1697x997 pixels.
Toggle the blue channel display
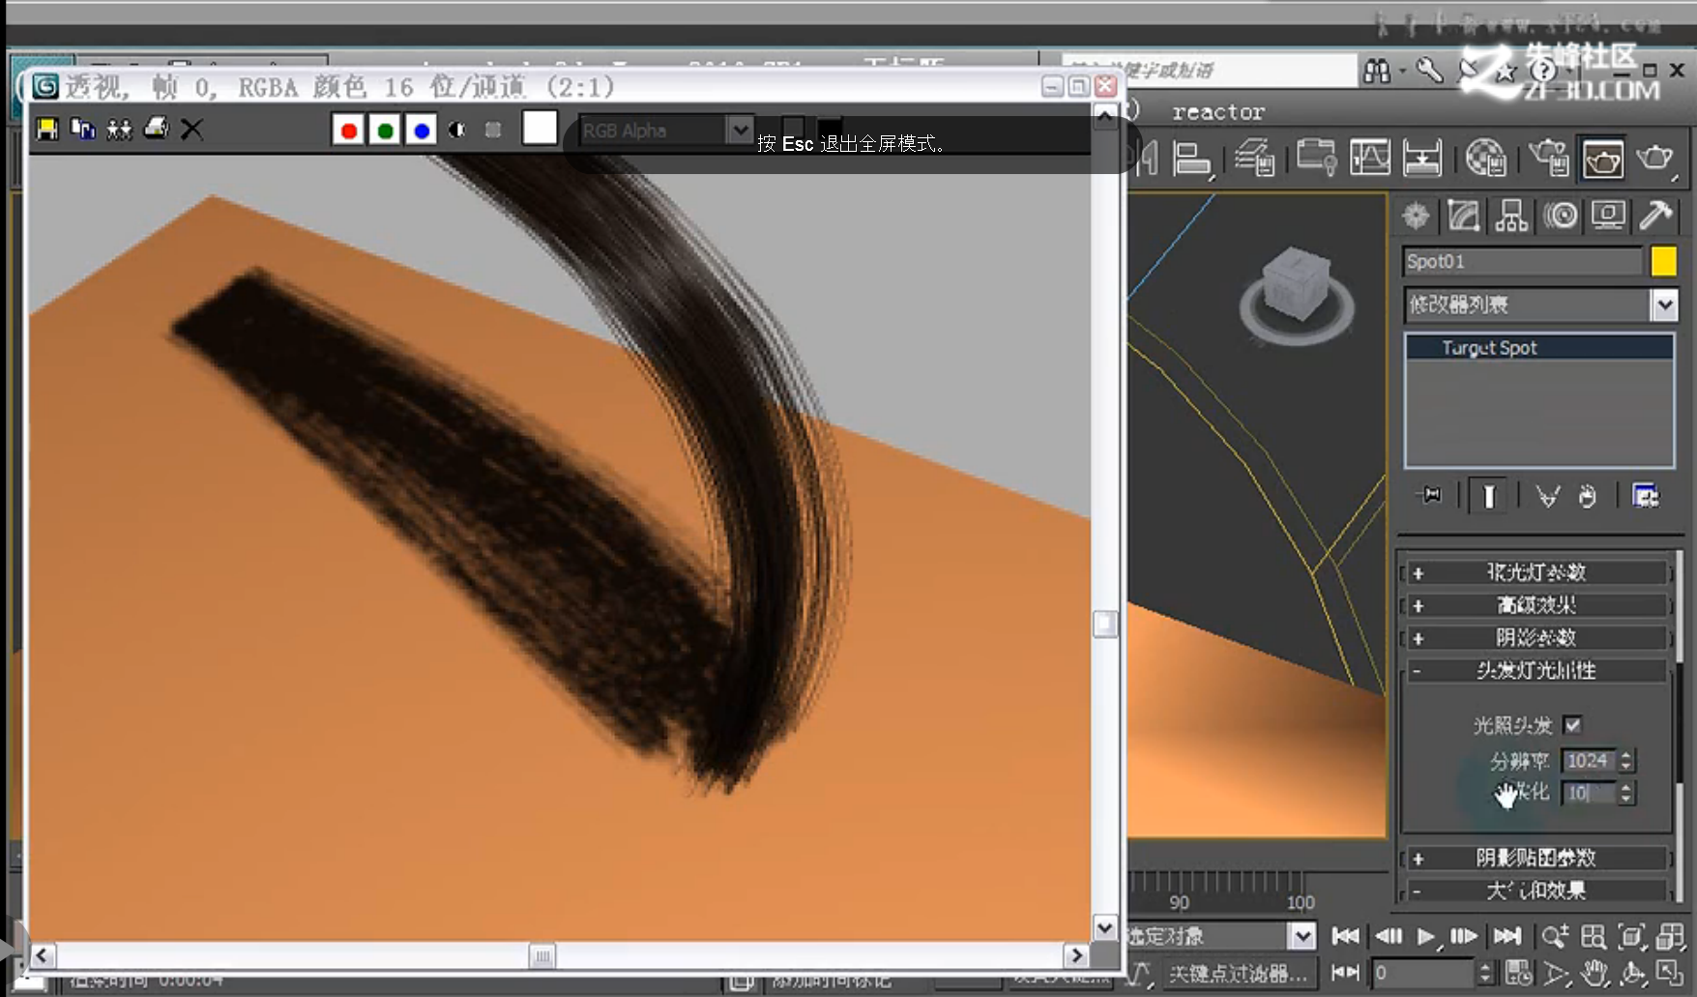click(x=421, y=130)
